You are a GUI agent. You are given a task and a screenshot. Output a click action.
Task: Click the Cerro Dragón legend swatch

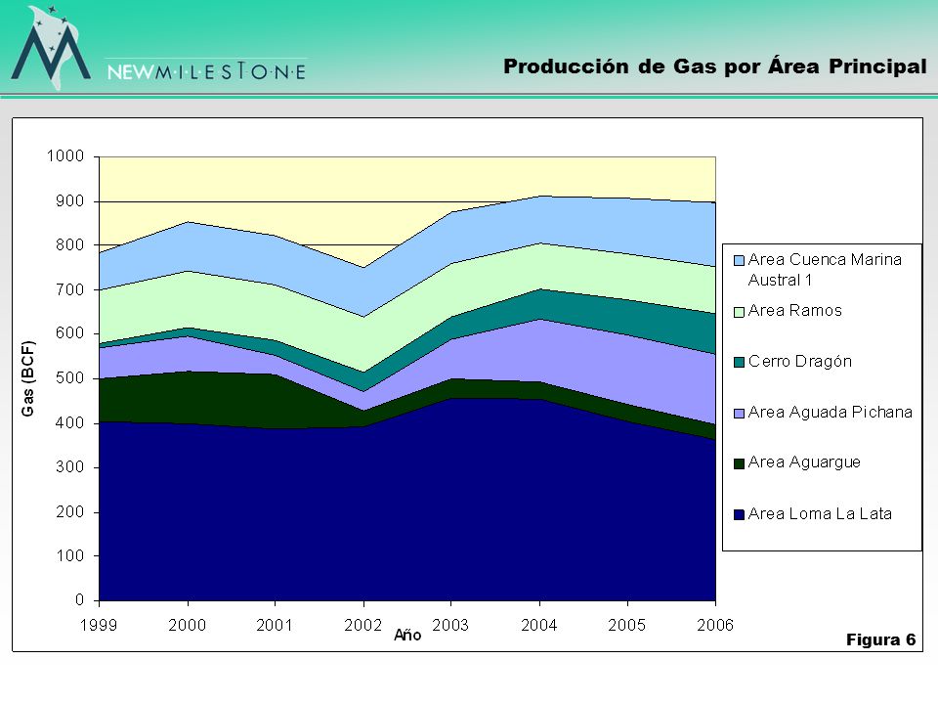click(739, 362)
